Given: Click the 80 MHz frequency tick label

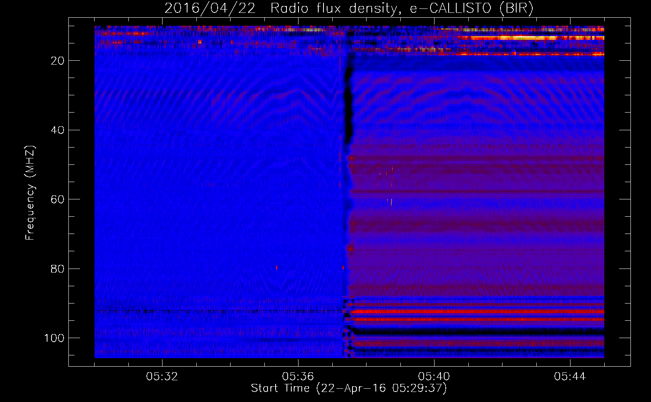Looking at the screenshot, I should pyautogui.click(x=58, y=269).
